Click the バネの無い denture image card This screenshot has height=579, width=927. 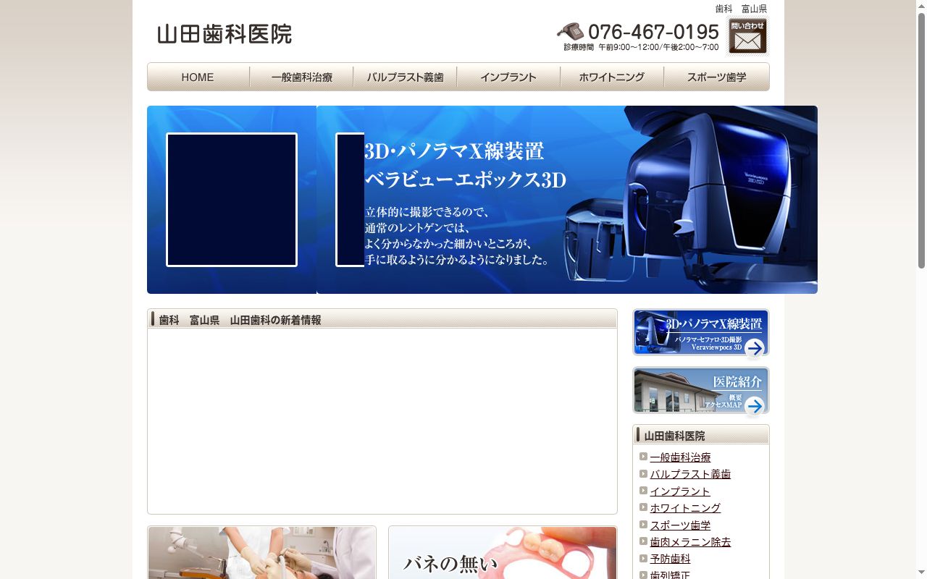503,552
